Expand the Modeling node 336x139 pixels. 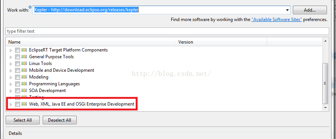(x=11, y=77)
